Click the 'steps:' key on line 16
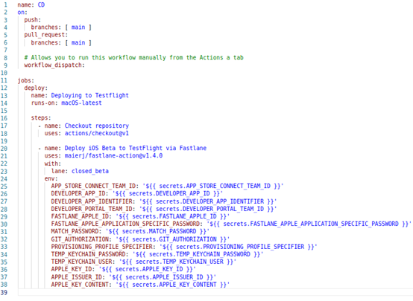Image resolution: width=413 pixels, height=301 pixels. 41,118
